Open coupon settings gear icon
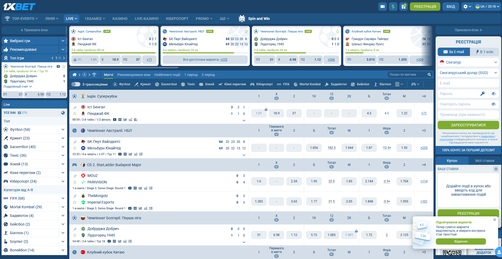This screenshot has width=502, height=259. click(x=496, y=169)
